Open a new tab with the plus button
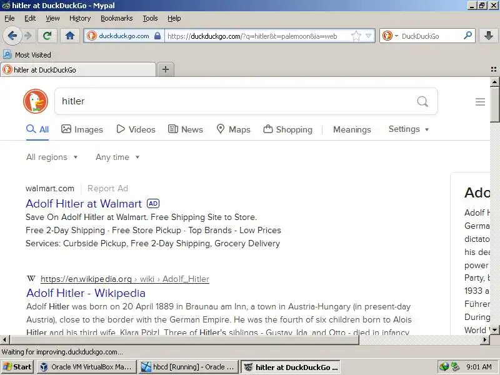500x375 pixels. 166,69
